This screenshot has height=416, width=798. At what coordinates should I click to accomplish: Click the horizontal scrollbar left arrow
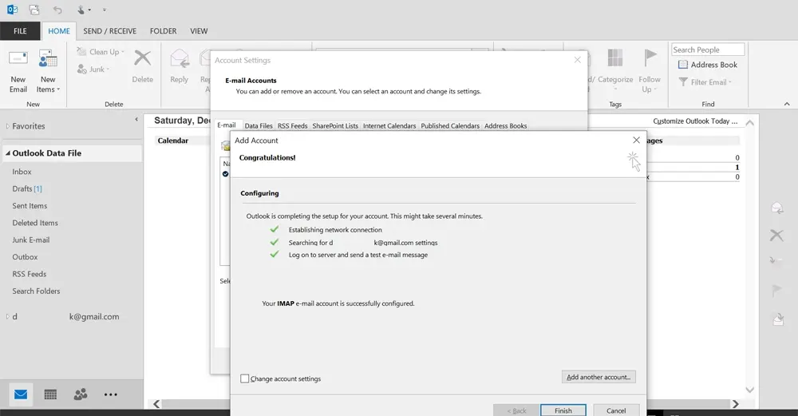(x=156, y=404)
